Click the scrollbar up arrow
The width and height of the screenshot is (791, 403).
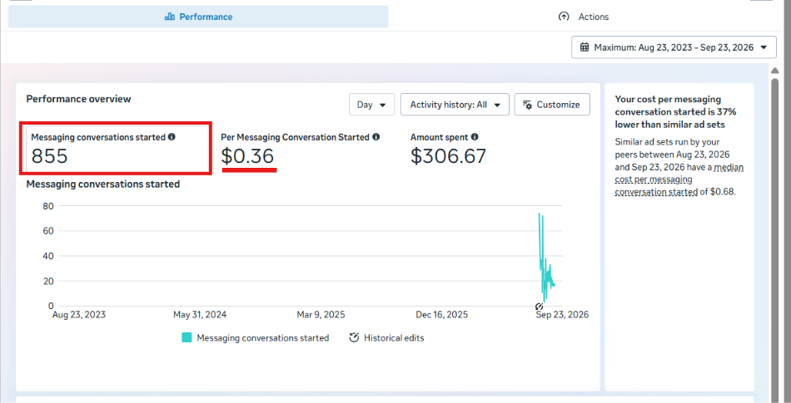point(775,71)
